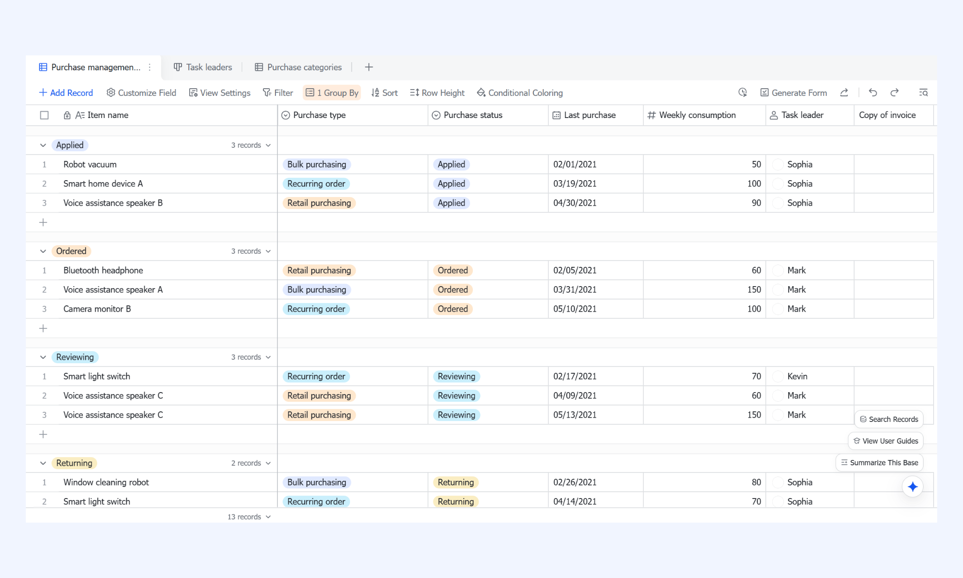Switch to the Purchase categories tab
Screen dimensions: 963x578
click(298, 67)
